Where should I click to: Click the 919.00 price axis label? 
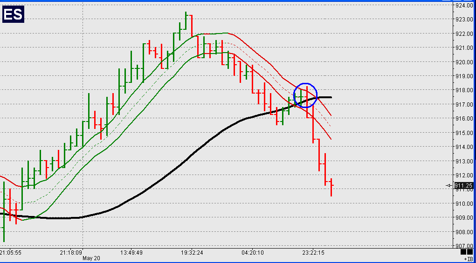click(464, 76)
